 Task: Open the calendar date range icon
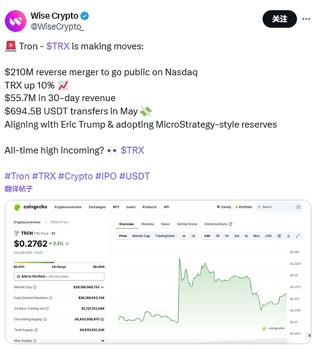279,236
